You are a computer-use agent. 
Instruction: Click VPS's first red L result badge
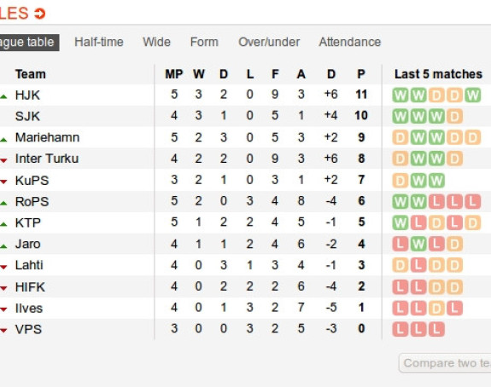click(x=400, y=329)
